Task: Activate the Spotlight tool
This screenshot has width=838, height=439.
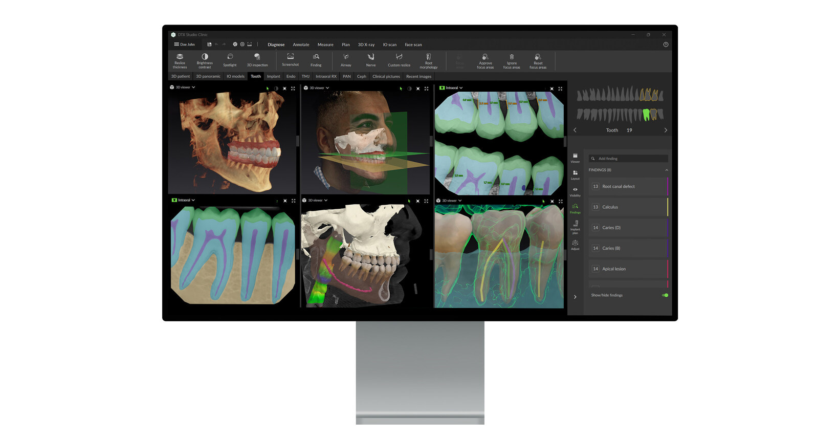Action: tap(230, 60)
